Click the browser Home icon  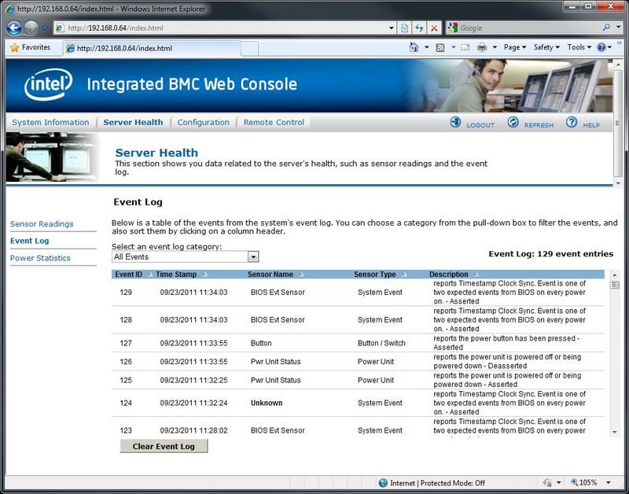pos(414,48)
